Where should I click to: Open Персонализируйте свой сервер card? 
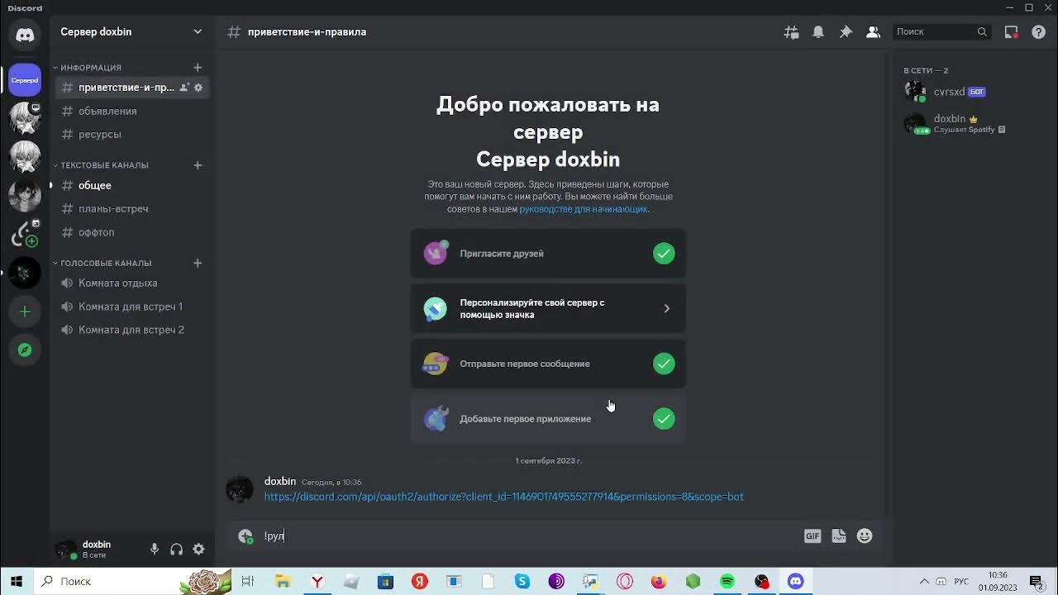548,308
